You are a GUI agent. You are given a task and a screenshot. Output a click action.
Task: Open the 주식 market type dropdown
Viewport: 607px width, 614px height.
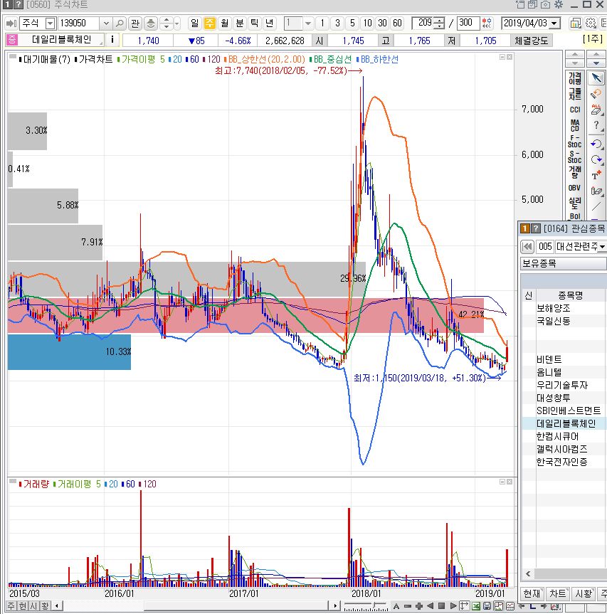point(50,23)
